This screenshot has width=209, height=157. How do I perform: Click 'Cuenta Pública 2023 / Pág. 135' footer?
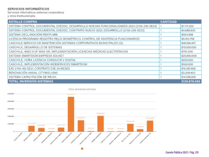click(x=182, y=152)
